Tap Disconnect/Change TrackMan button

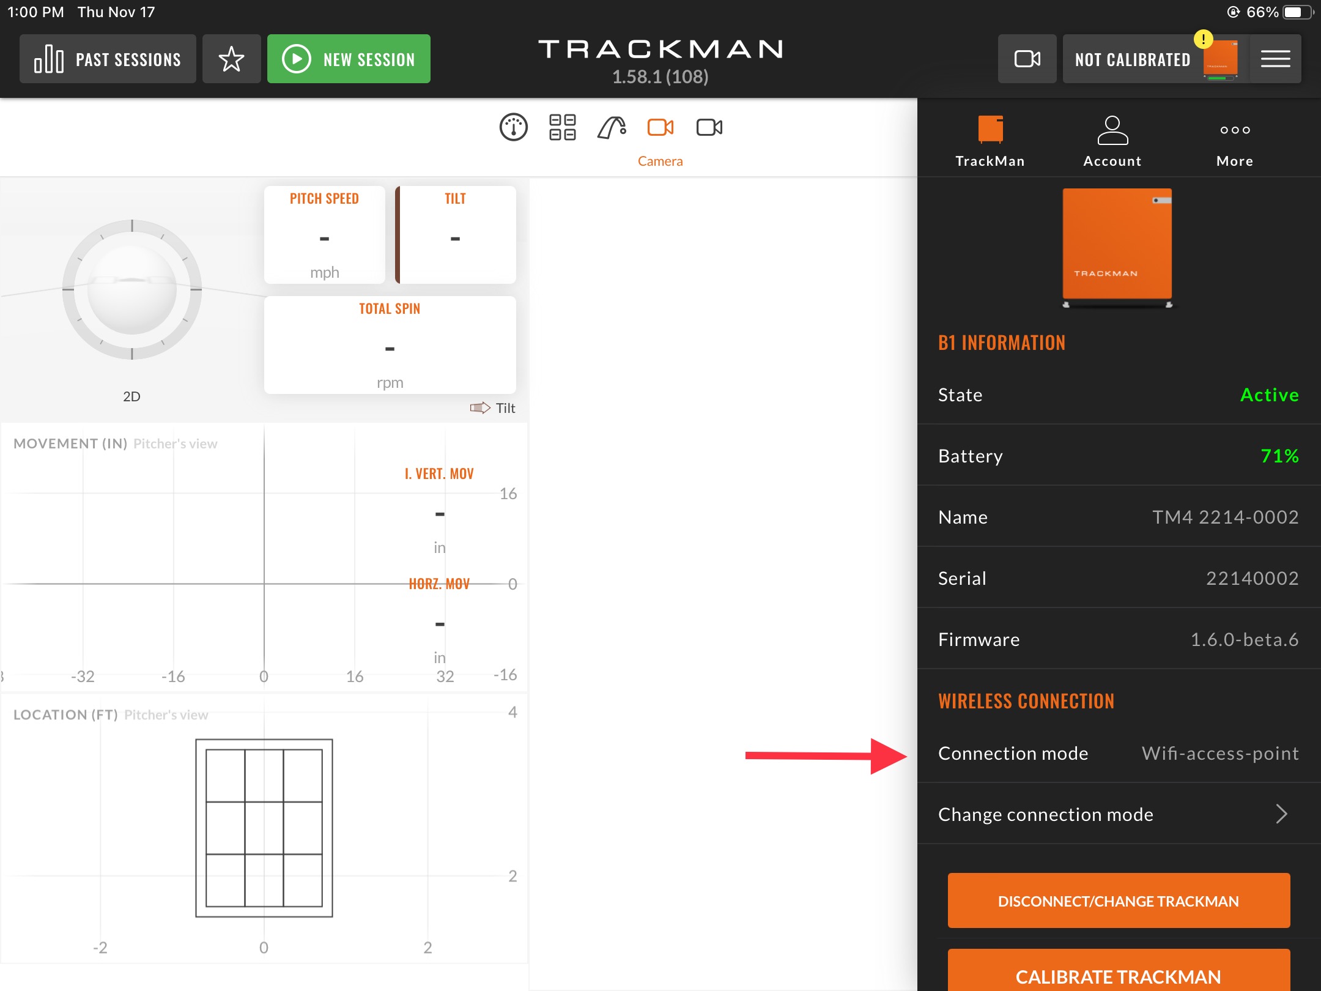1119,900
